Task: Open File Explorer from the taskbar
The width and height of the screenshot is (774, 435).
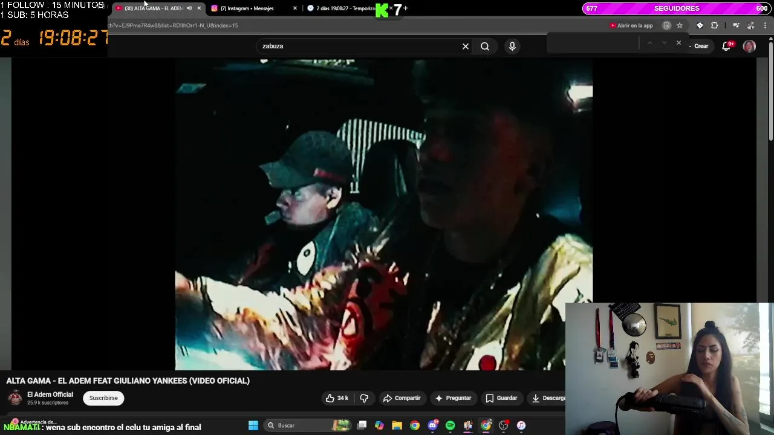Action: 397,425
